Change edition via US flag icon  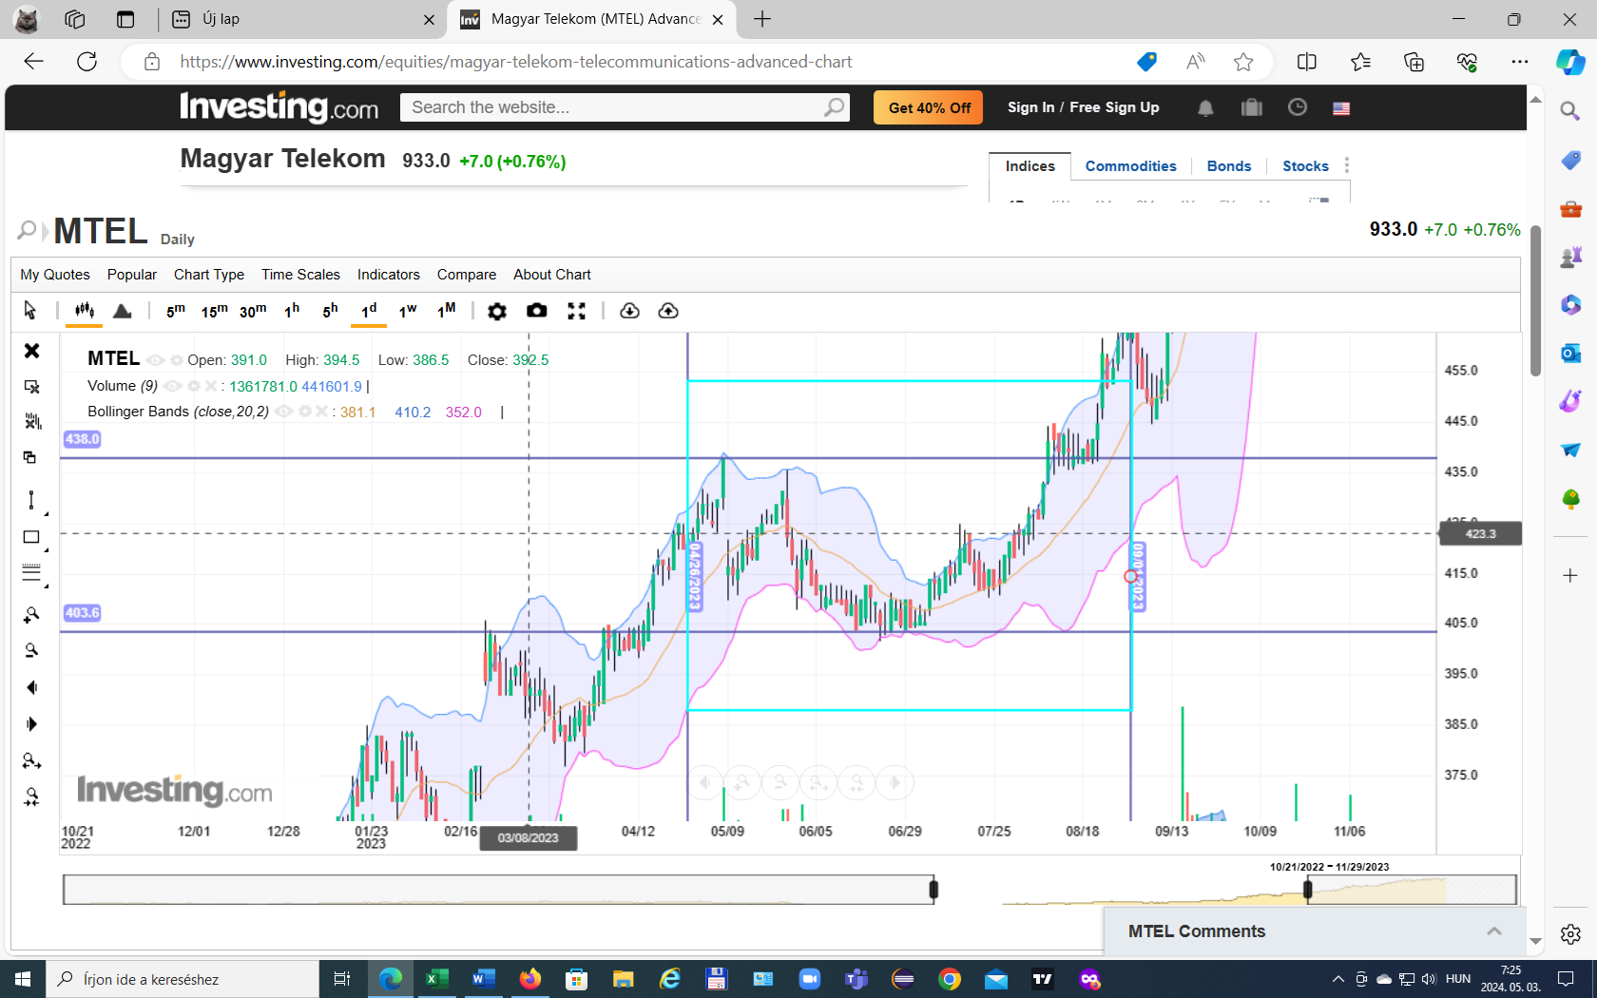pos(1341,108)
